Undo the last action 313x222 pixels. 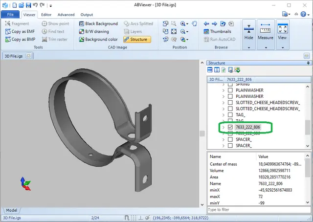pos(35,5)
